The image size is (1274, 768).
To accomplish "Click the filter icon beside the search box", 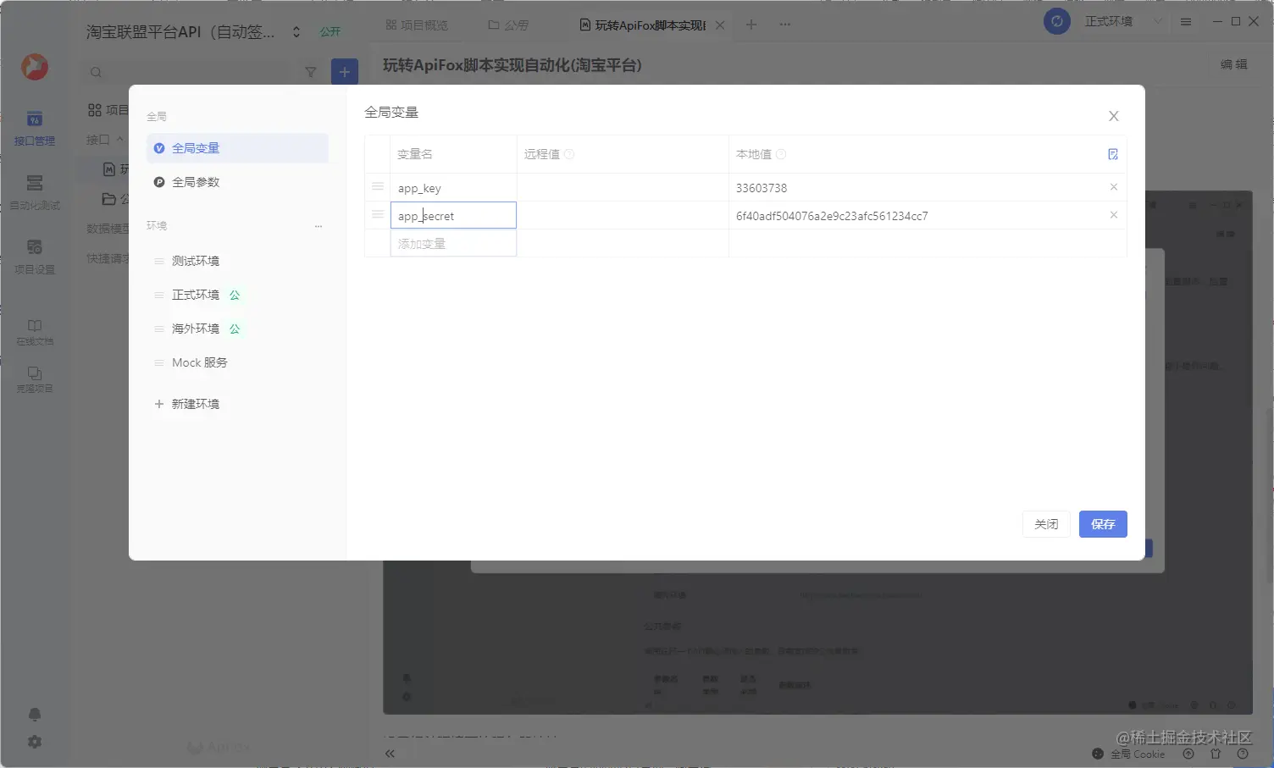I will click(x=311, y=72).
